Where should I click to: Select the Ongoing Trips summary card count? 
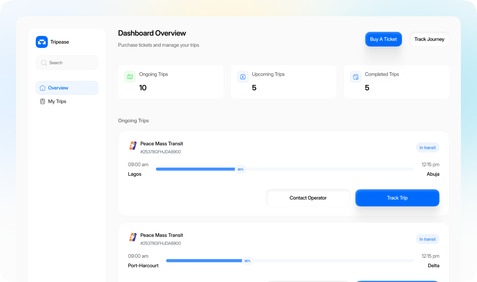(143, 88)
